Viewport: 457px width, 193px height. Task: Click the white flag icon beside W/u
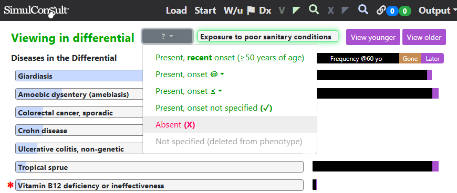click(251, 11)
